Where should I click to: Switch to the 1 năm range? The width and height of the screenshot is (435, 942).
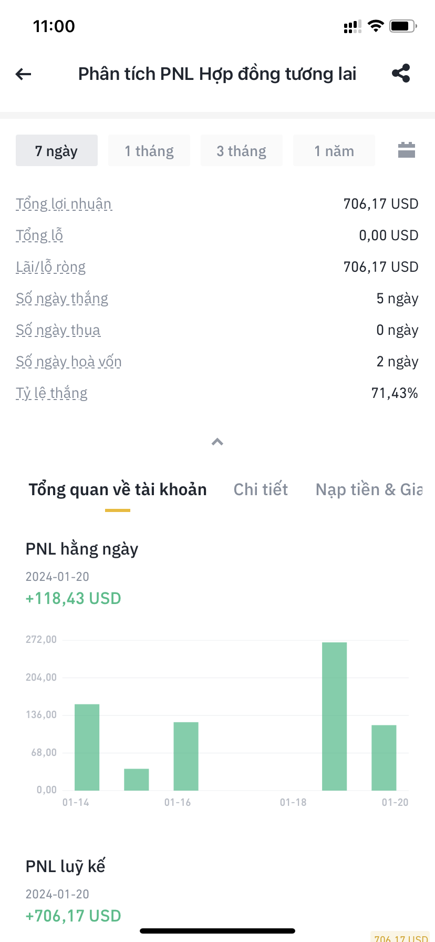(x=334, y=151)
